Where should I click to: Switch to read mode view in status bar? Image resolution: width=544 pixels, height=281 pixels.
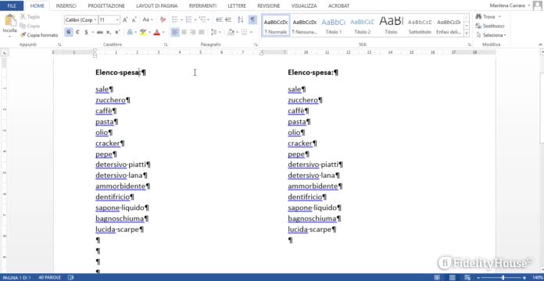[437, 278]
